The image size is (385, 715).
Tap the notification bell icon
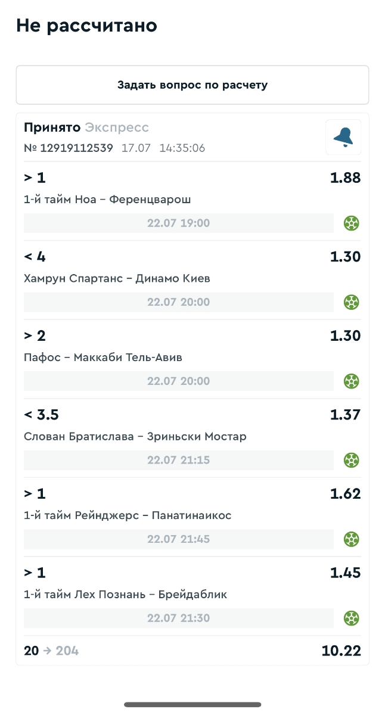pyautogui.click(x=343, y=137)
